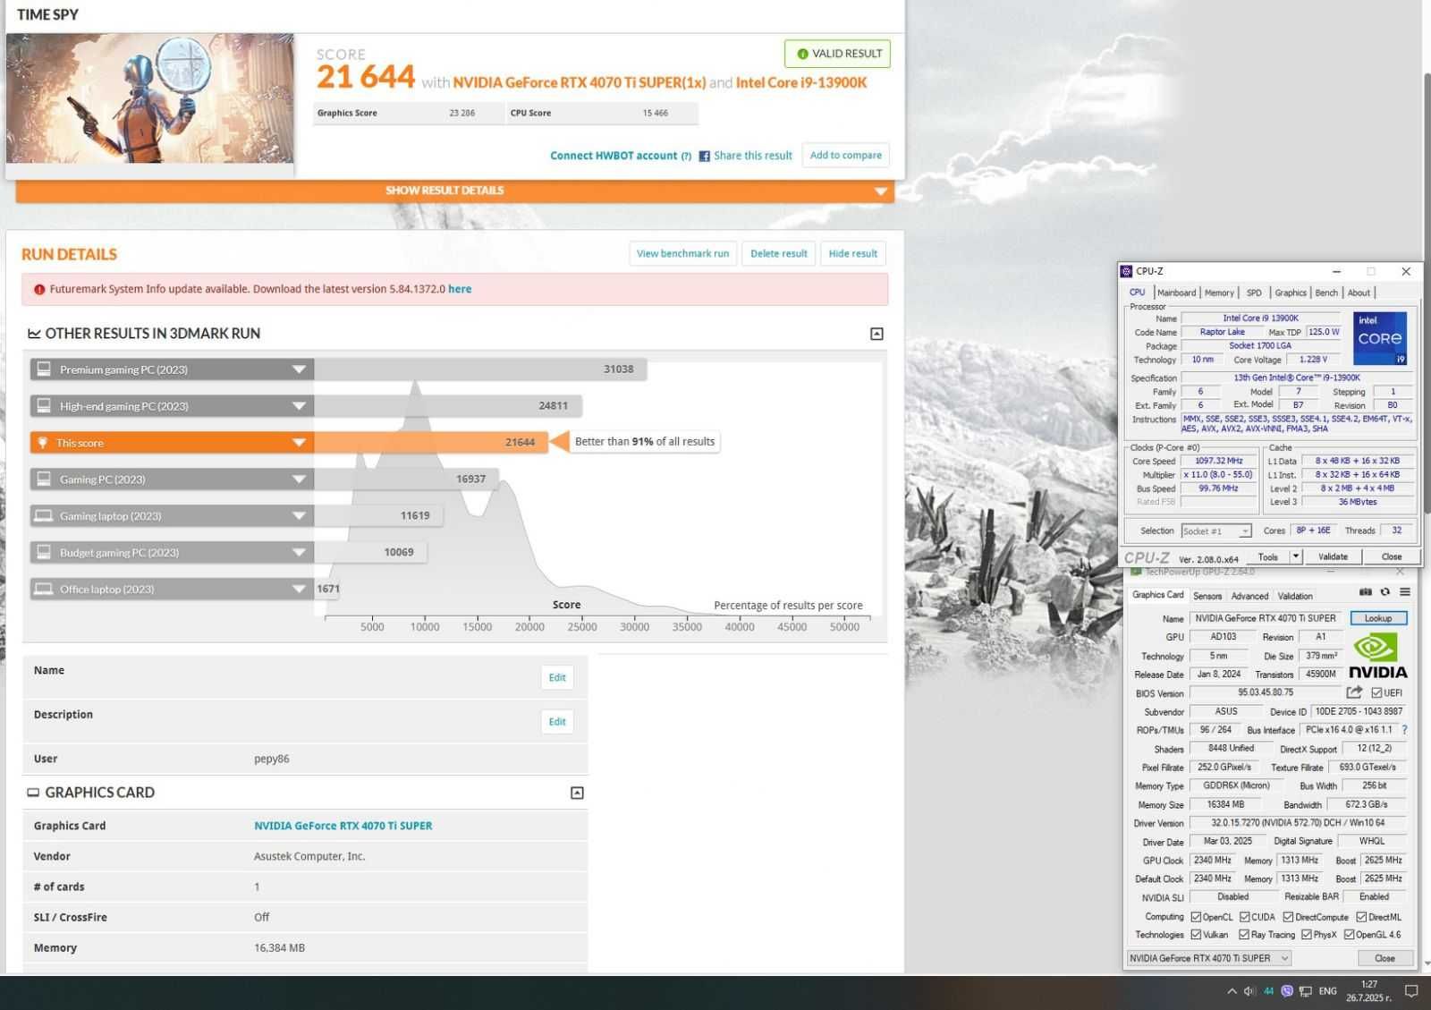This screenshot has height=1010, width=1431.
Task: Click the trophy icon on This score row
Action: [x=42, y=442]
